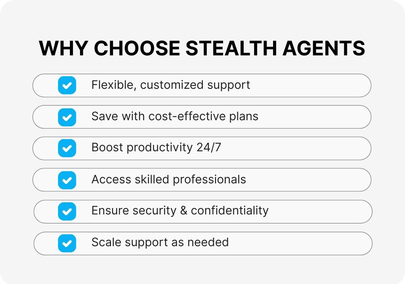Toggle the Save with cost-effective plans checkbox

67,117
